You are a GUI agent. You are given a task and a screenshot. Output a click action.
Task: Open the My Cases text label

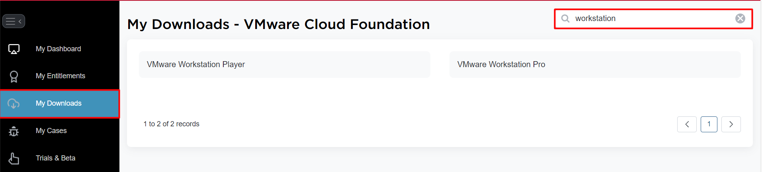click(x=51, y=131)
